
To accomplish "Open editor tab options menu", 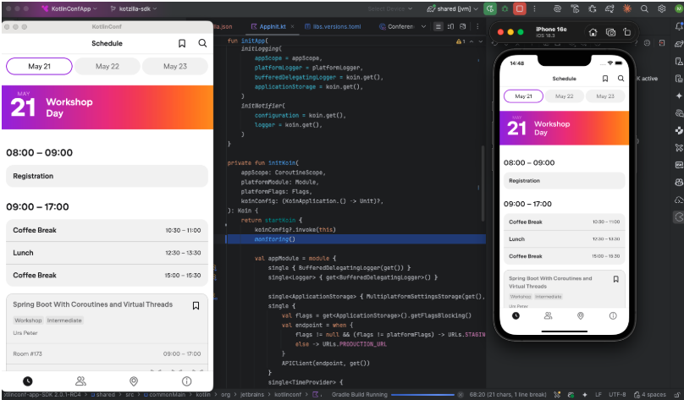I will pos(477,26).
